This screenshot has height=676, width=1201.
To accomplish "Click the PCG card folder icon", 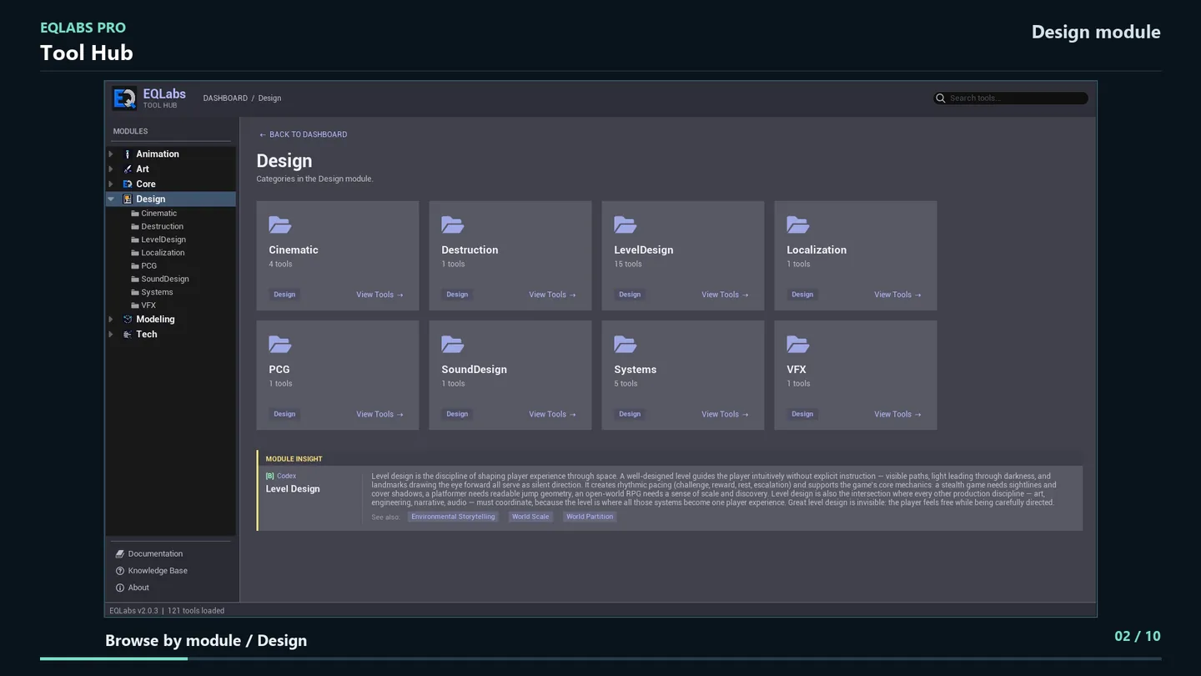I will click(x=280, y=344).
